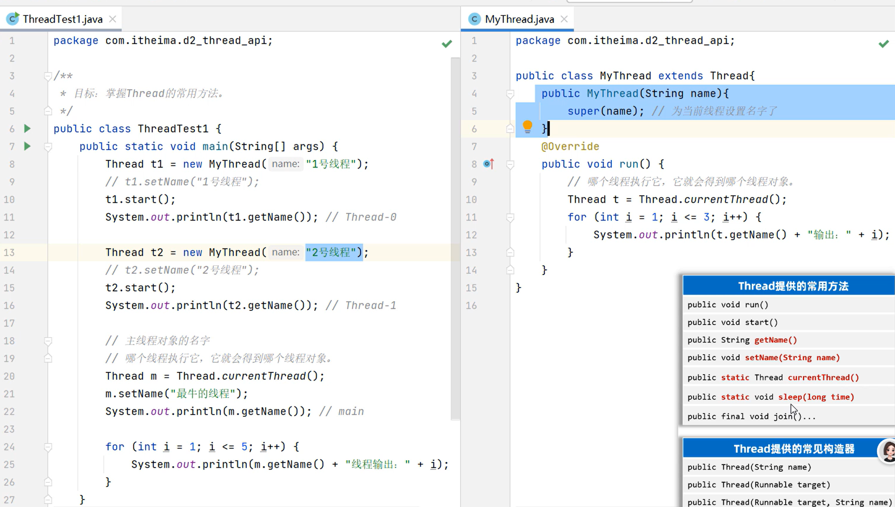895x507 pixels.
Task: Fold the for loop at line 24
Action: tap(48, 447)
